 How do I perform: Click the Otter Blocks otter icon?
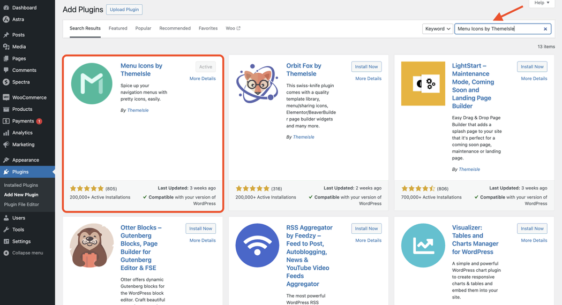pyautogui.click(x=92, y=245)
